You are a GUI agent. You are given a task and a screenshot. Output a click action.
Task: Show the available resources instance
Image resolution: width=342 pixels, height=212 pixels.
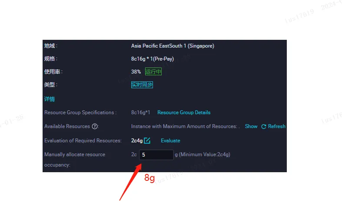[251, 126]
